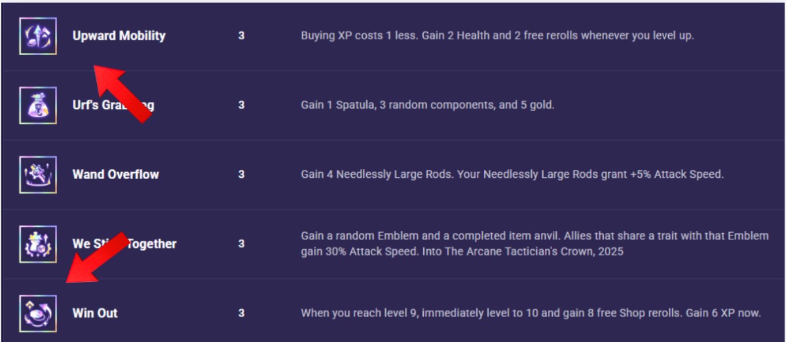Image resolution: width=786 pixels, height=342 pixels.
Task: Click the Win Out augment name
Action: (95, 313)
